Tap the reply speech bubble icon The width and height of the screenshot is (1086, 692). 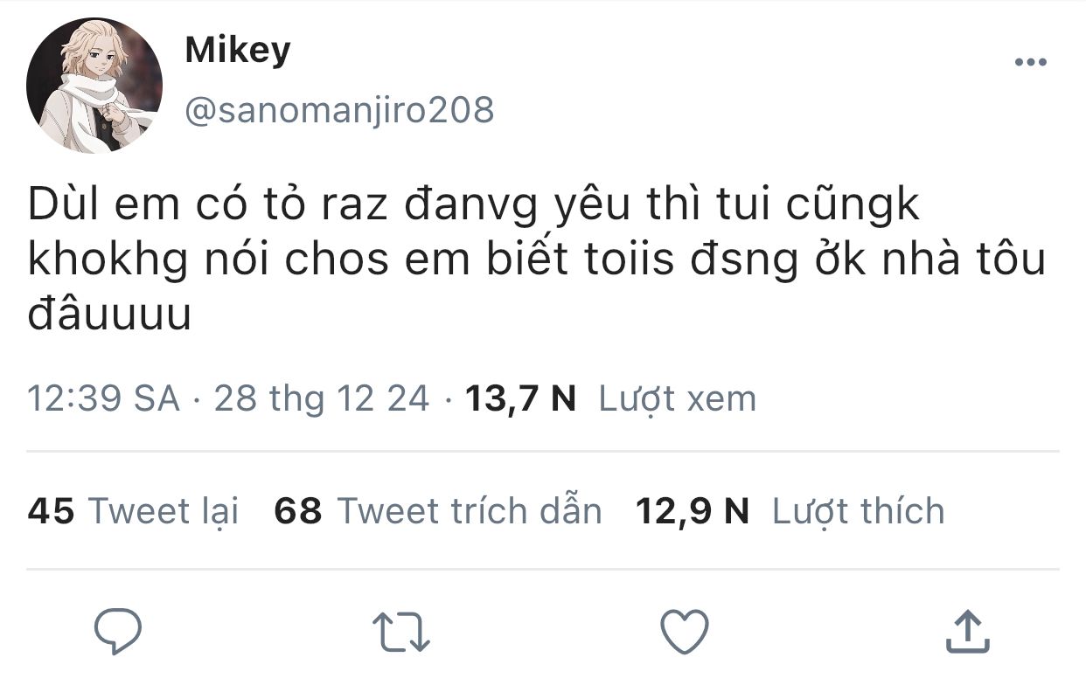click(118, 631)
